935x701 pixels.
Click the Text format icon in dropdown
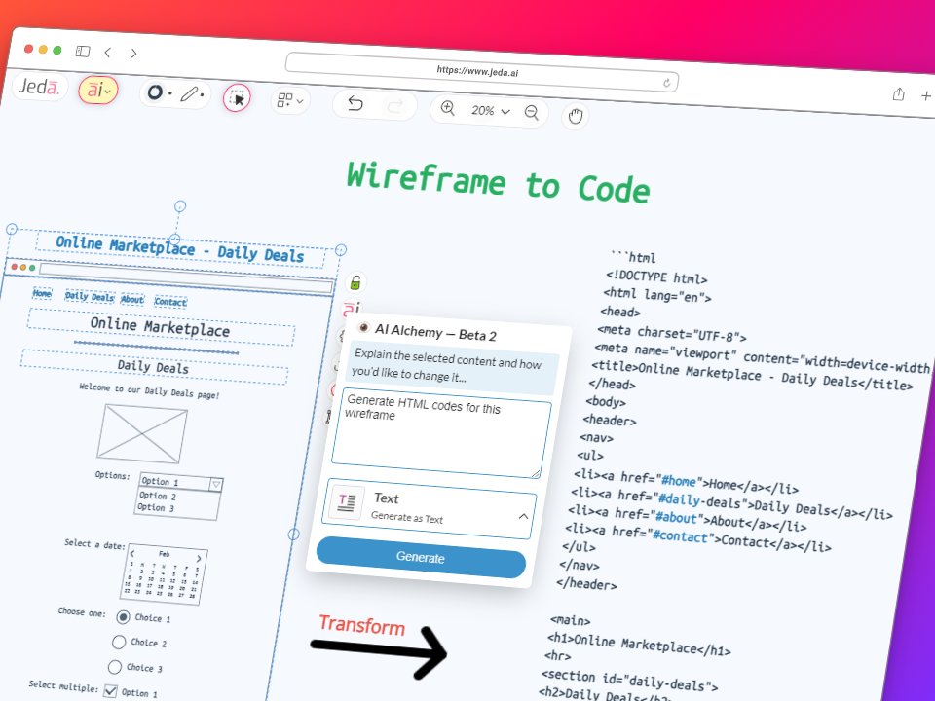point(347,502)
